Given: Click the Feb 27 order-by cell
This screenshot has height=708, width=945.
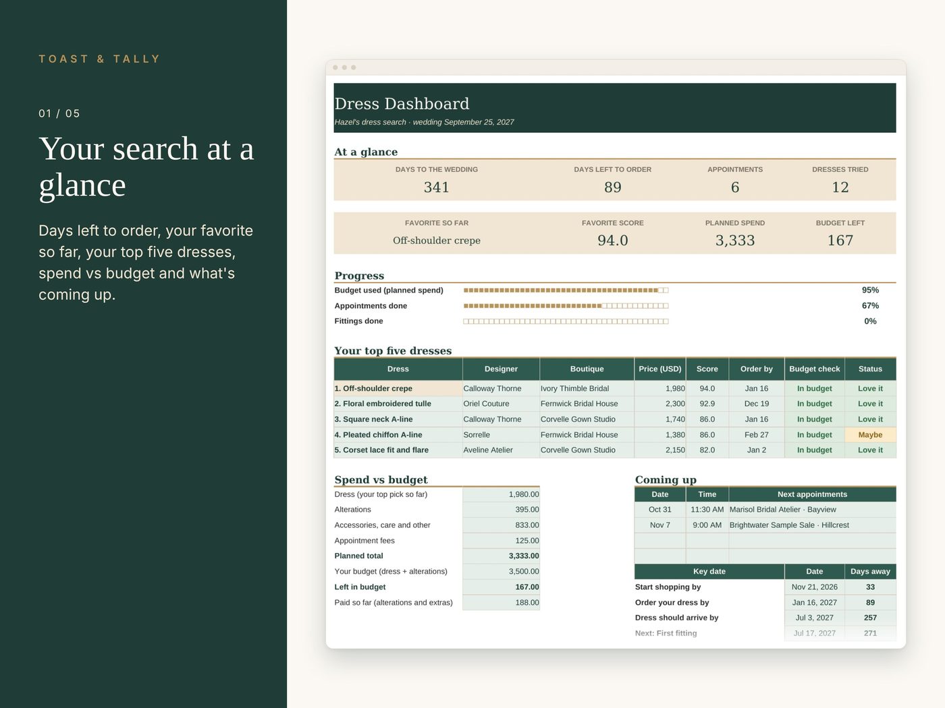Looking at the screenshot, I should point(757,435).
